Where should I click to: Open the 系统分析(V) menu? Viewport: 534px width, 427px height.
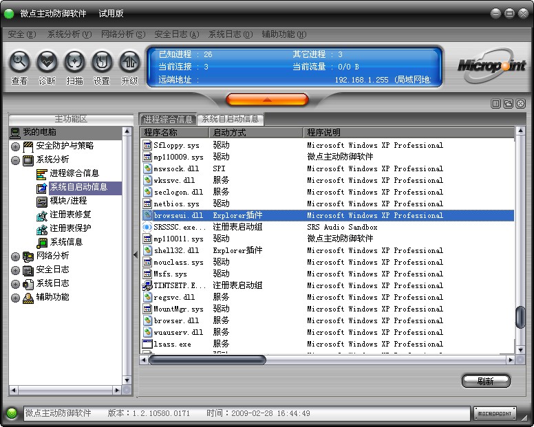click(x=70, y=34)
